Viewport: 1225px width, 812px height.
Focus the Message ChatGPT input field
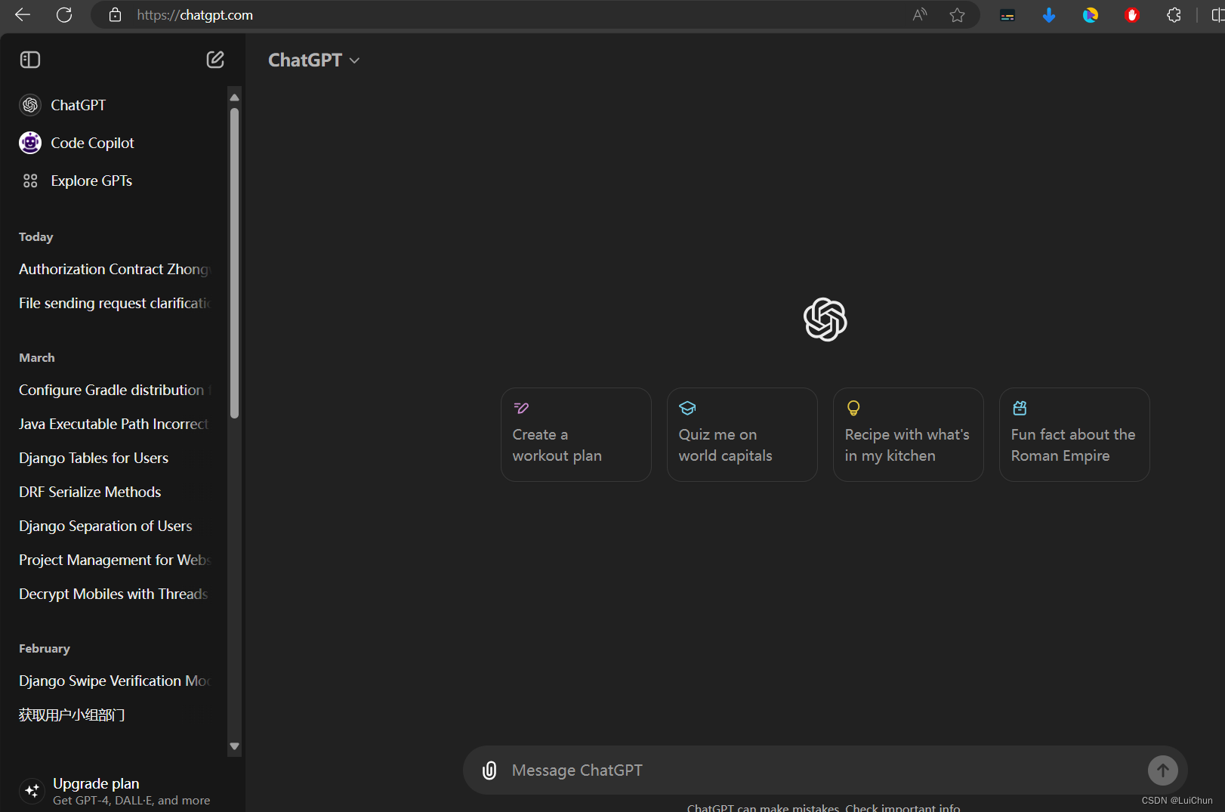click(x=823, y=770)
